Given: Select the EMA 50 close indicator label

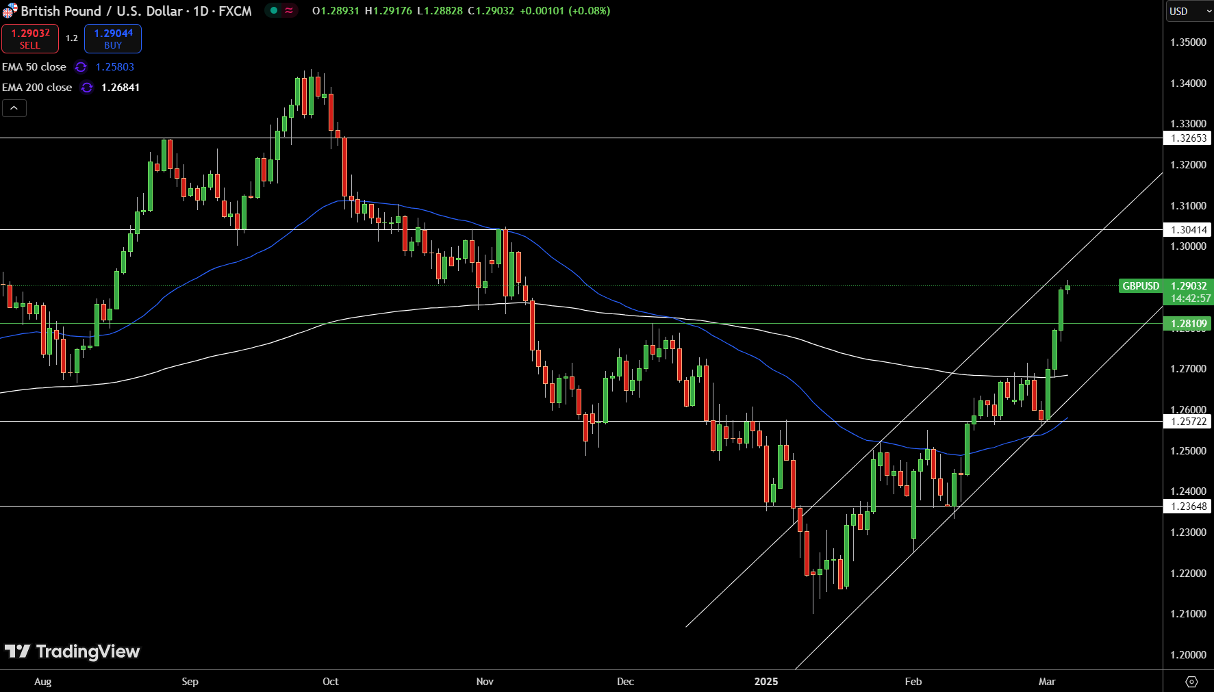Looking at the screenshot, I should tap(34, 67).
